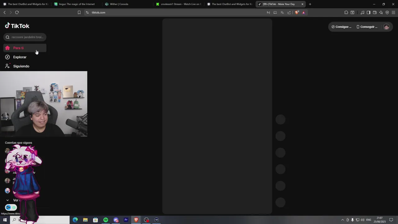Image resolution: width=398 pixels, height=224 pixels.
Task: Open the Leo AI sparkle icon
Action: [x=381, y=12]
